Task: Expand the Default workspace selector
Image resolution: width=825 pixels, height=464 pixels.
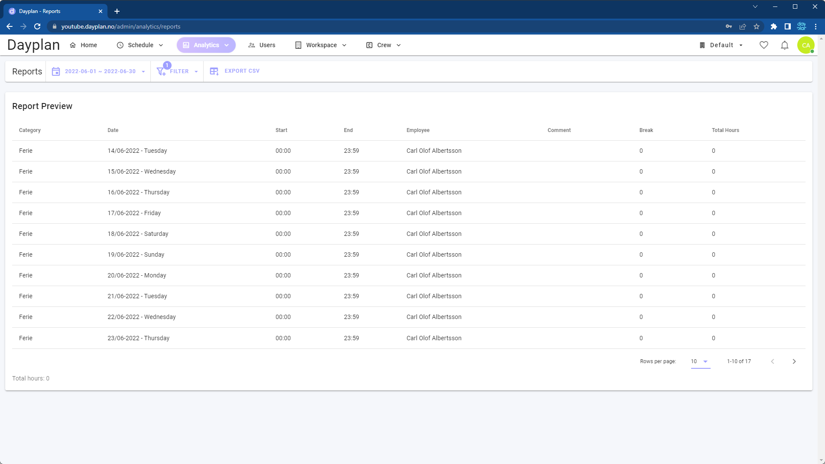Action: pos(721,45)
